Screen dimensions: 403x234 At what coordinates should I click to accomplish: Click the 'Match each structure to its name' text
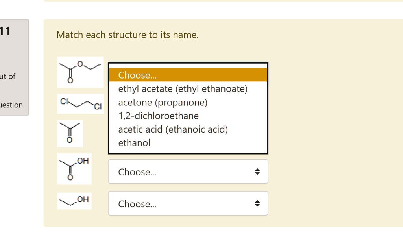tap(128, 35)
